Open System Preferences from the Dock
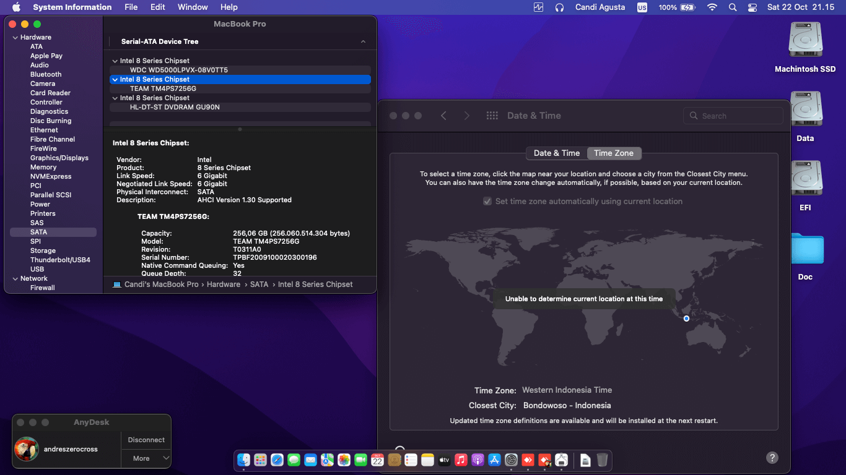The width and height of the screenshot is (846, 475). click(511, 460)
